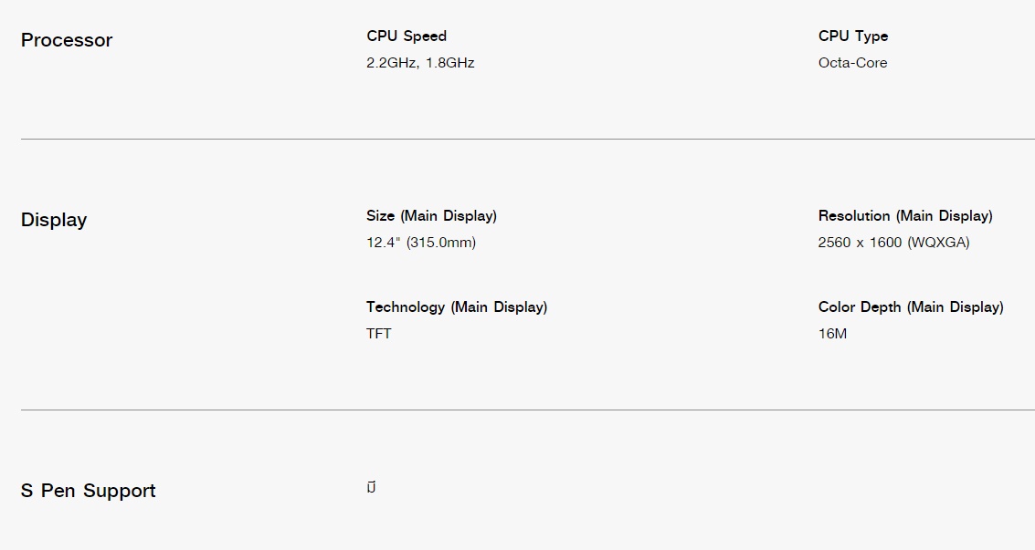
Task: Click the 2560 x 1600 (WQXGA) value
Action: [893, 243]
